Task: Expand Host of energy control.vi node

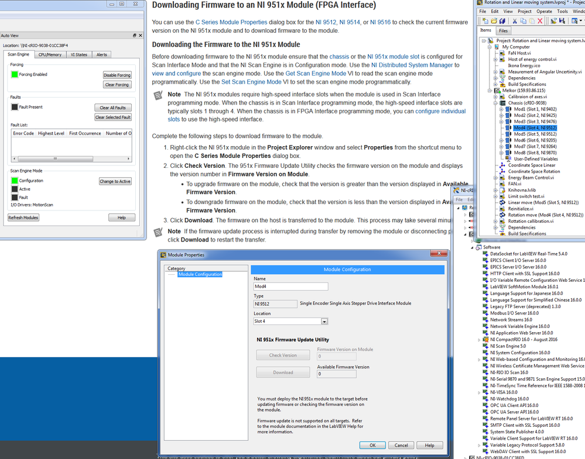Action: click(x=495, y=59)
